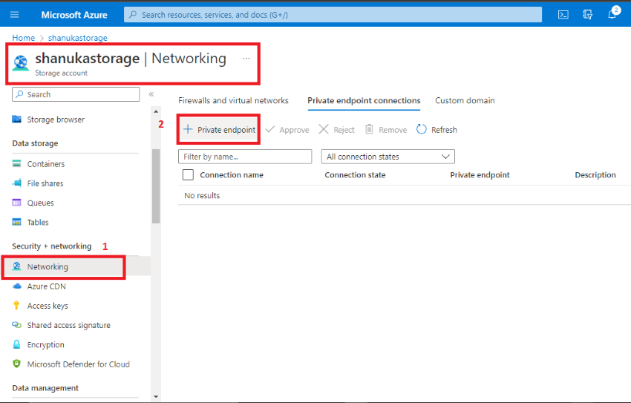This screenshot has height=403, width=631.
Task: Click the Description column header
Action: coord(595,175)
